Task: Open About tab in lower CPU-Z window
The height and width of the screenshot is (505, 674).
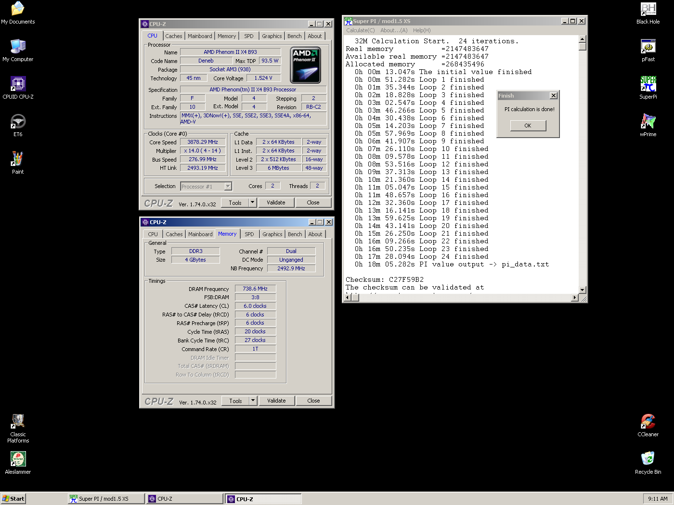Action: pos(315,234)
